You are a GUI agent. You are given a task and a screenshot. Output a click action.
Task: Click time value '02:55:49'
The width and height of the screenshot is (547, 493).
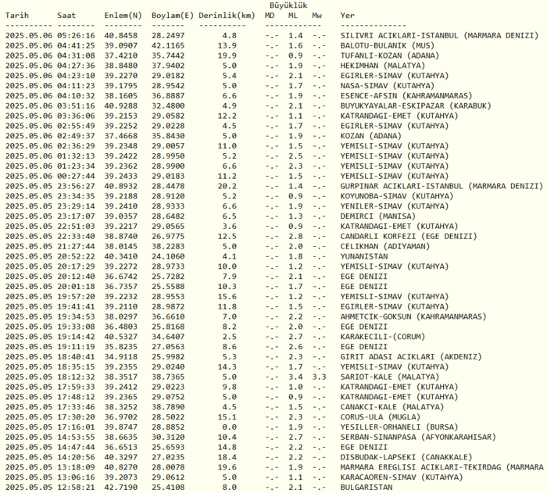click(x=76, y=126)
